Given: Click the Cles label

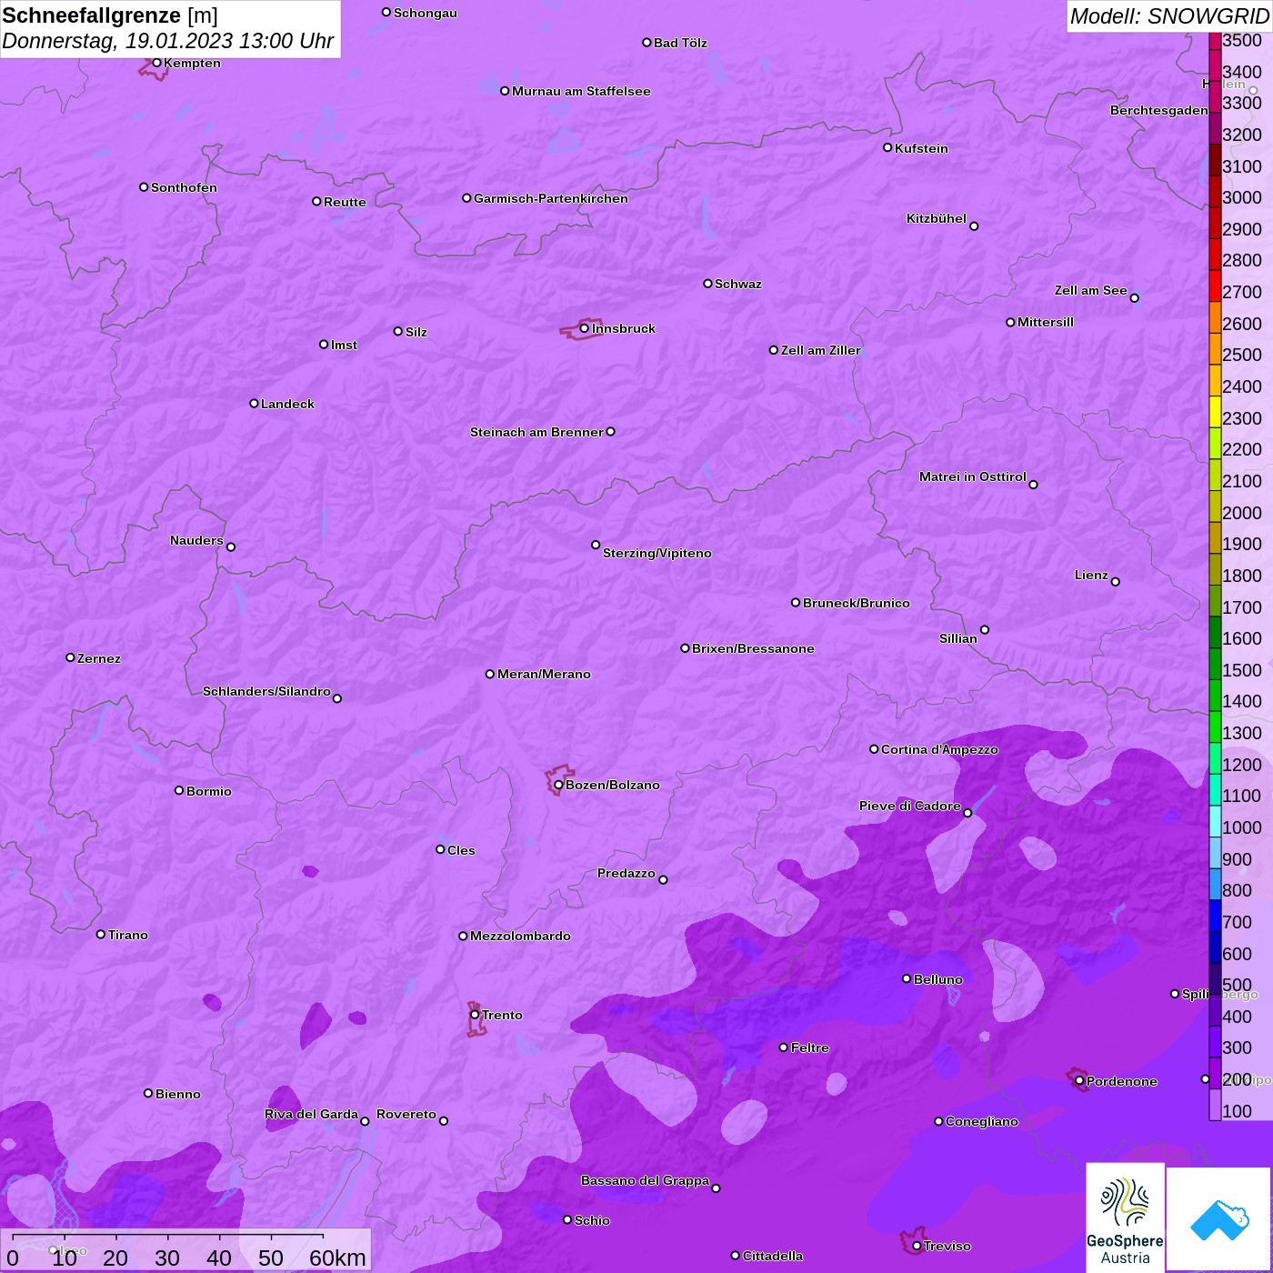Looking at the screenshot, I should coord(461,850).
